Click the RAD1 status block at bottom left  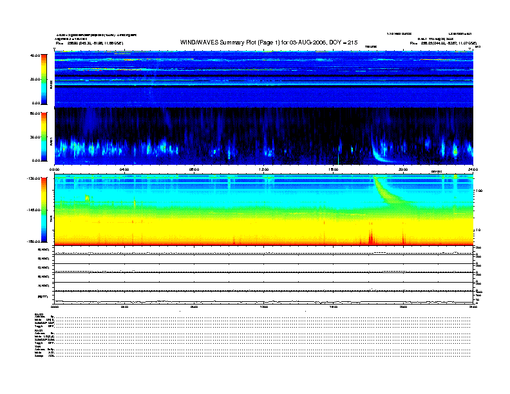coord(44,337)
